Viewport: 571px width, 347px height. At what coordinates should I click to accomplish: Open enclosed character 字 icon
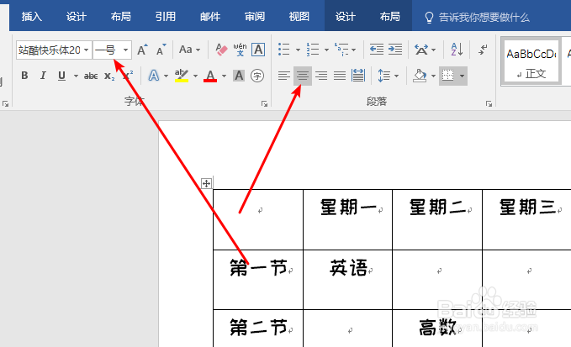click(x=257, y=76)
